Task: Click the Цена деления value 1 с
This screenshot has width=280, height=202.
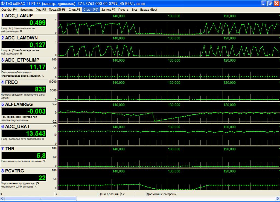Action: pos(127,194)
